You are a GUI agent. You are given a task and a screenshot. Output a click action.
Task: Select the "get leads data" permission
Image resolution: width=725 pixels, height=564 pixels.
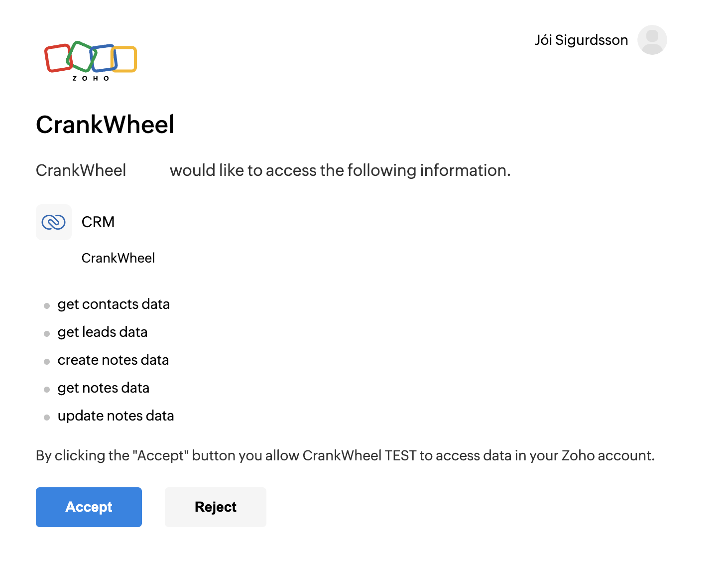coord(103,332)
